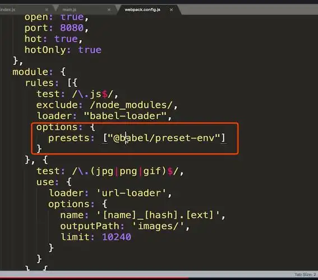The image size is (318, 280).
Task: Click the 'images/' string
Action: click(158, 226)
